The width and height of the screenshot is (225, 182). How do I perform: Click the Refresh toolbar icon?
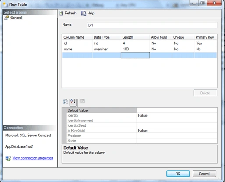(61, 13)
